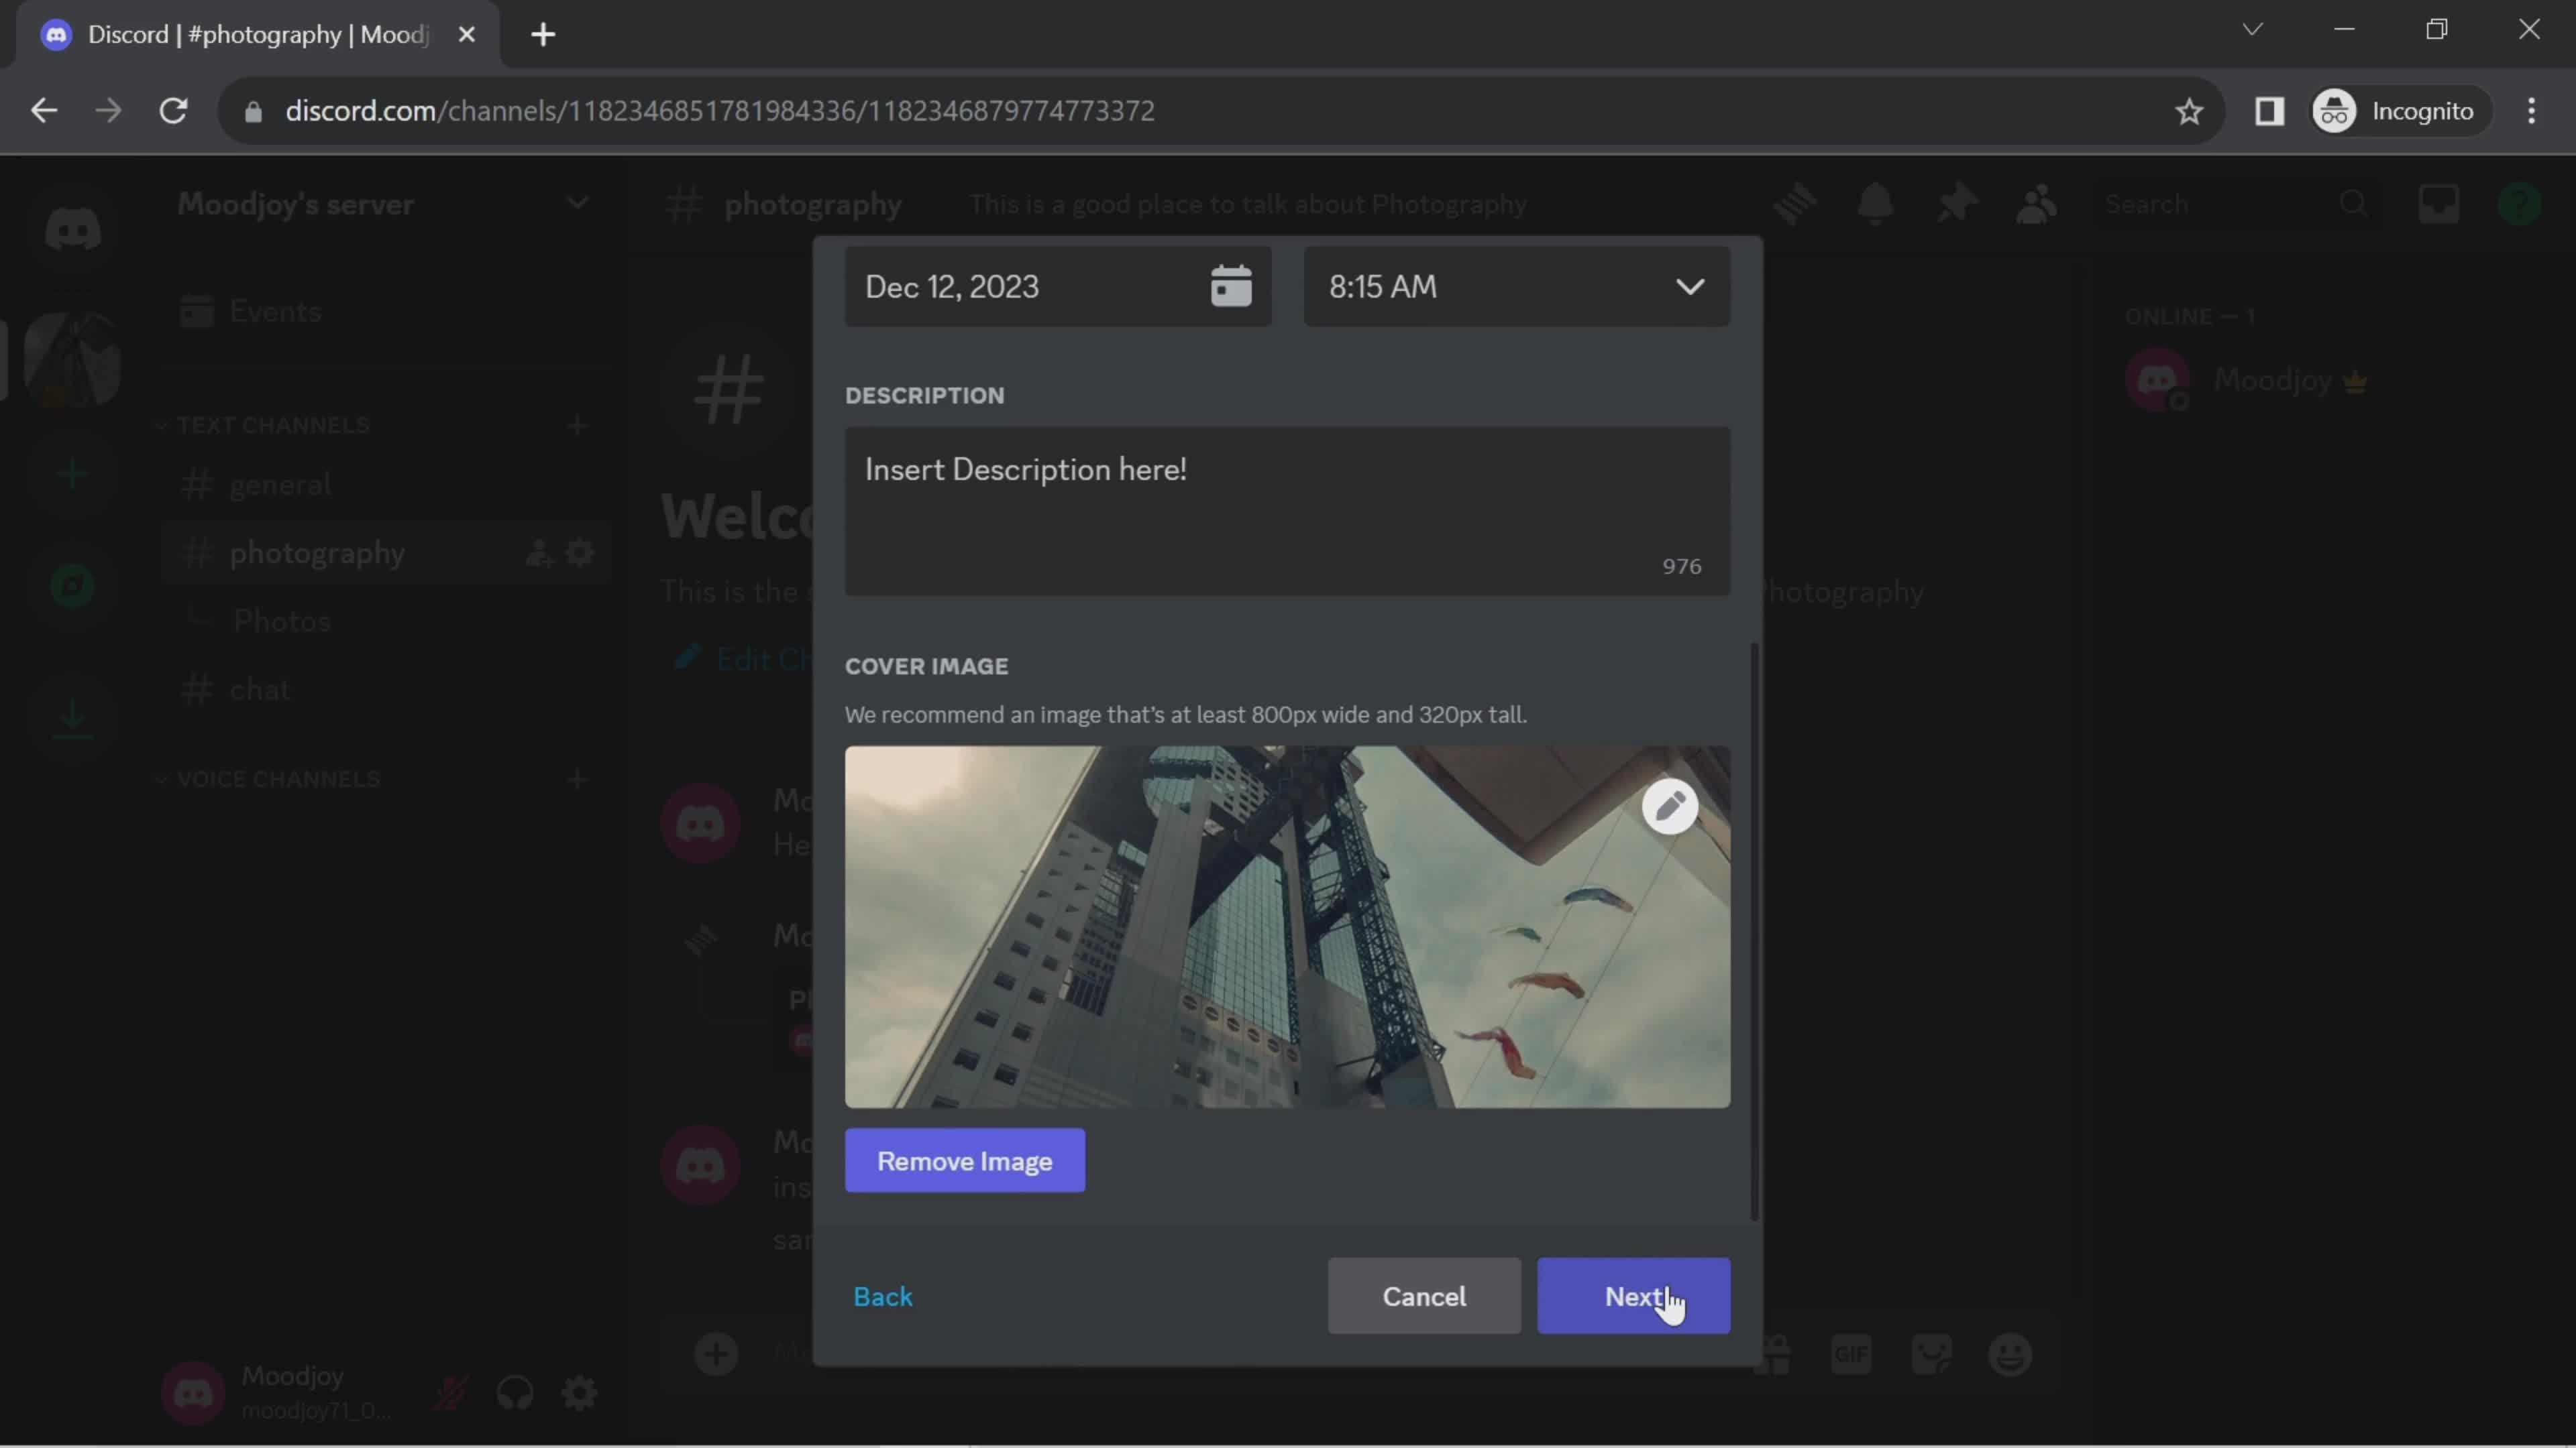Open the Threads icon in channel header

[1795, 204]
